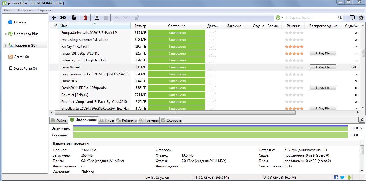
Task: Play File for Ferris Wheel torrent
Action: (x=323, y=67)
